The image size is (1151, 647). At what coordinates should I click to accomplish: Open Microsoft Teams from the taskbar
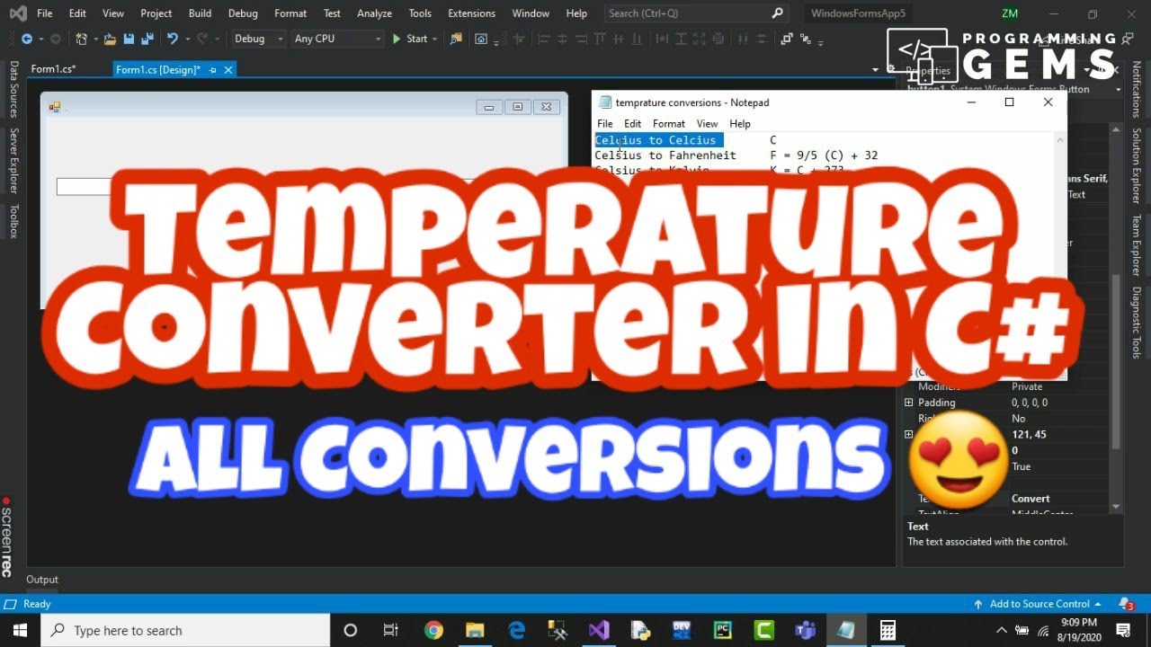tap(805, 630)
